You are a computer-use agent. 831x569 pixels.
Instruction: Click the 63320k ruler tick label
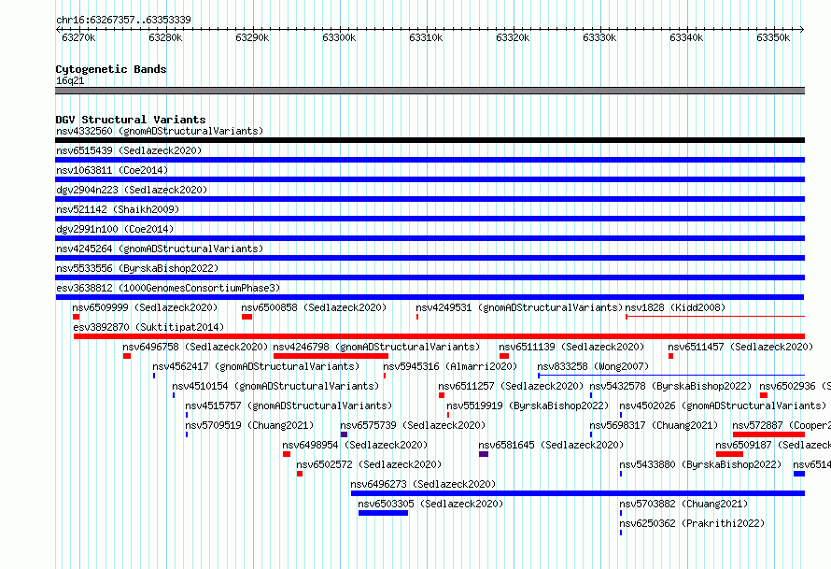[513, 37]
